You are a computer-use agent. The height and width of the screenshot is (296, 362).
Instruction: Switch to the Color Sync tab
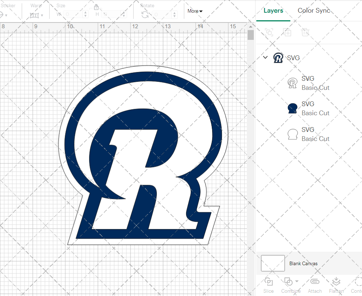click(314, 11)
